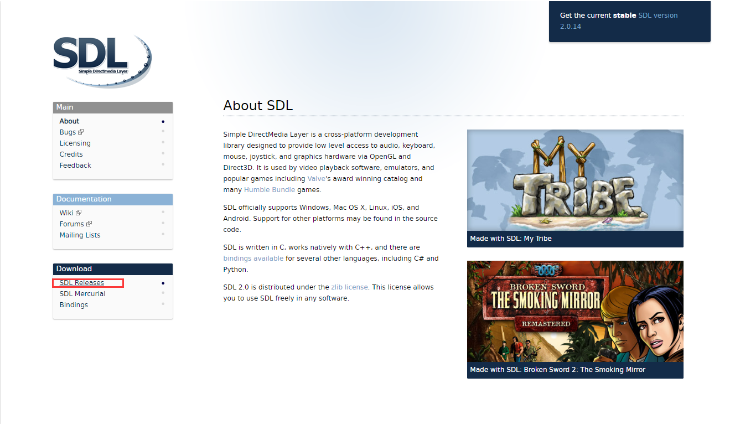The width and height of the screenshot is (735, 424).
Task: View the Bindings page
Action: (74, 304)
